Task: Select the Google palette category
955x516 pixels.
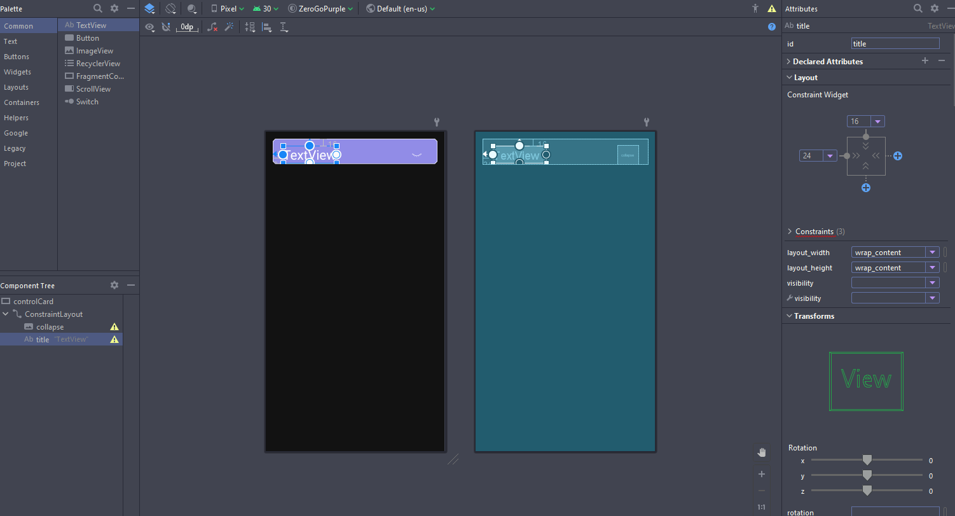Action: tap(29, 133)
